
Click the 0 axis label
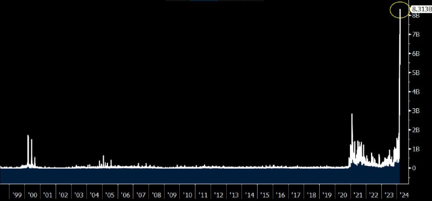[414, 168]
